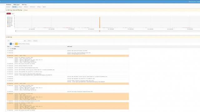200x112 pixels.
Task: Toggle the History chart view button
Action: [12, 14]
